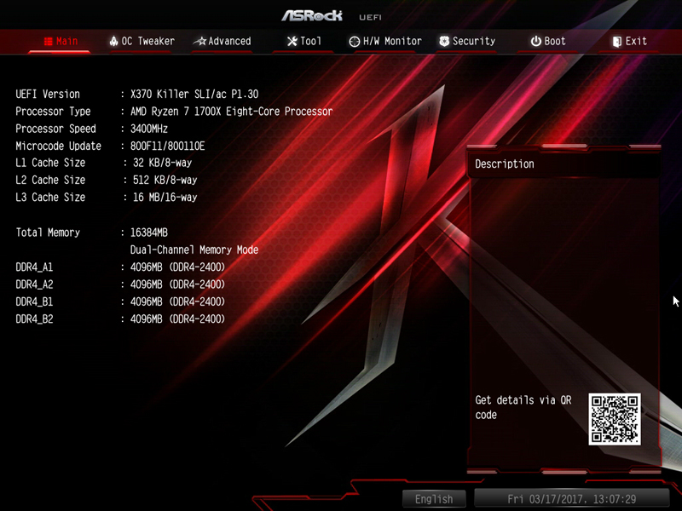This screenshot has height=511, width=682.
Task: Click the Exit door icon
Action: click(x=616, y=41)
